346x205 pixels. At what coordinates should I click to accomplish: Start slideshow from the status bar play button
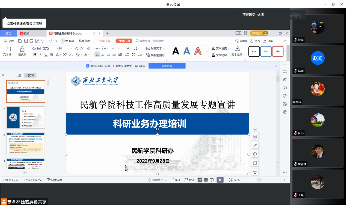coord(220,180)
